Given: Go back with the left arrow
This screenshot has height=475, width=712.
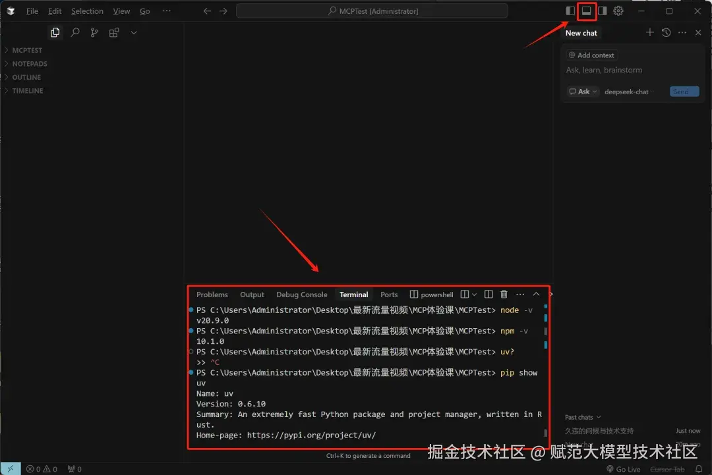Looking at the screenshot, I should 207,11.
